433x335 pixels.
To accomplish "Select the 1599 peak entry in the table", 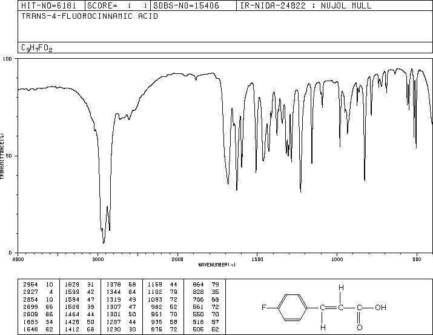I will [79, 292].
